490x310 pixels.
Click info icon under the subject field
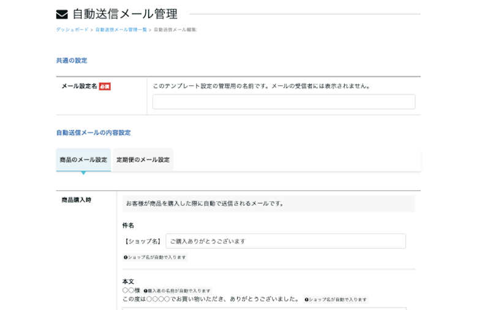pyautogui.click(x=126, y=257)
